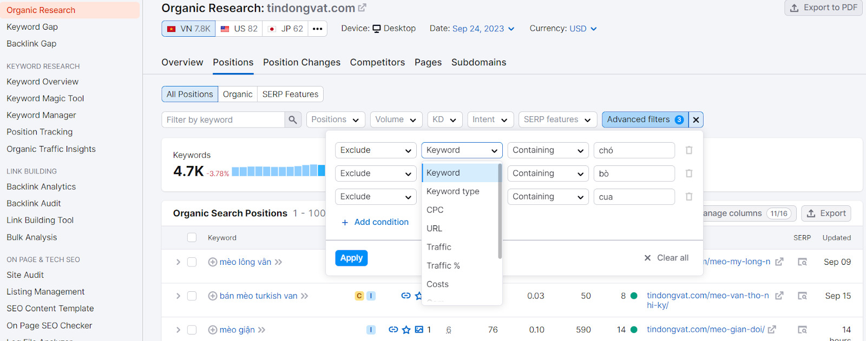The height and width of the screenshot is (341, 866).
Task: Check the checkbox for bán mèo turkish van
Action: 192,296
